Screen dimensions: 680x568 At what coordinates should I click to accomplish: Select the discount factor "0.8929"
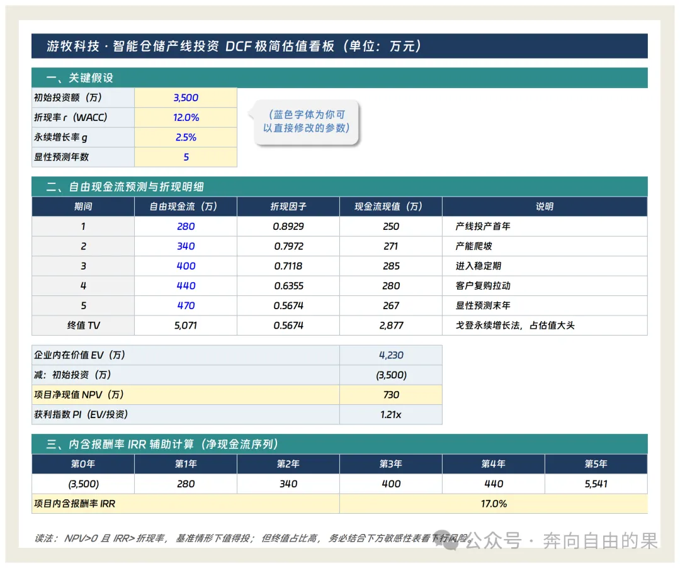point(288,226)
